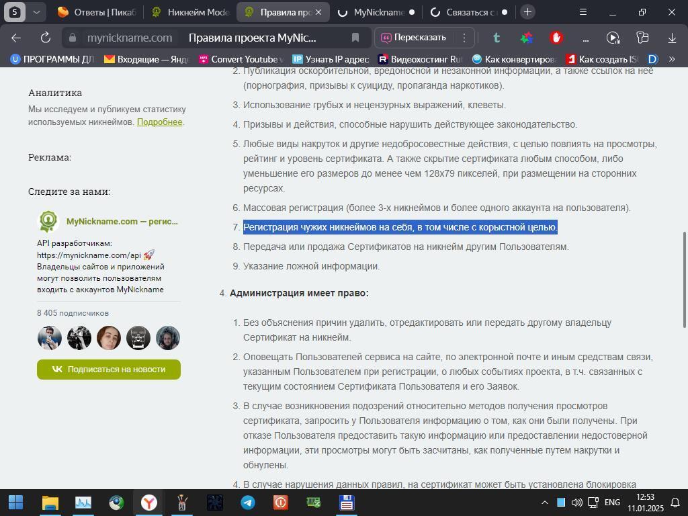The image size is (688, 516).
Task: Open the system monitor graph taskbar app
Action: coord(83,503)
